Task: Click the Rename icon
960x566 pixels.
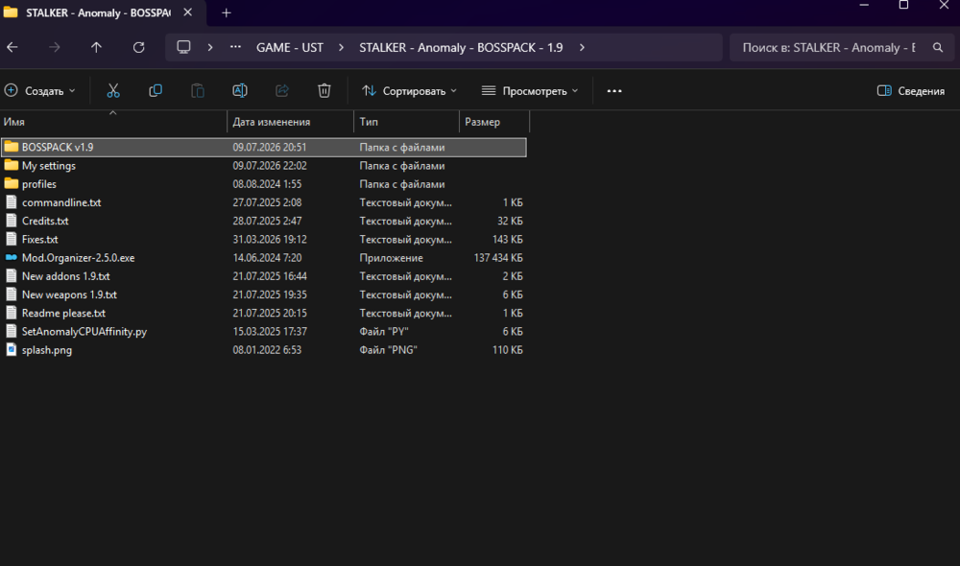Action: pyautogui.click(x=240, y=90)
